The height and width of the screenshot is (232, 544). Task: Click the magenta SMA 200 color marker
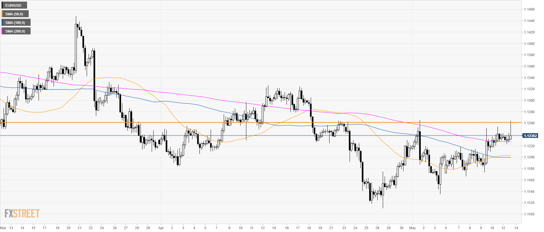point(2,31)
